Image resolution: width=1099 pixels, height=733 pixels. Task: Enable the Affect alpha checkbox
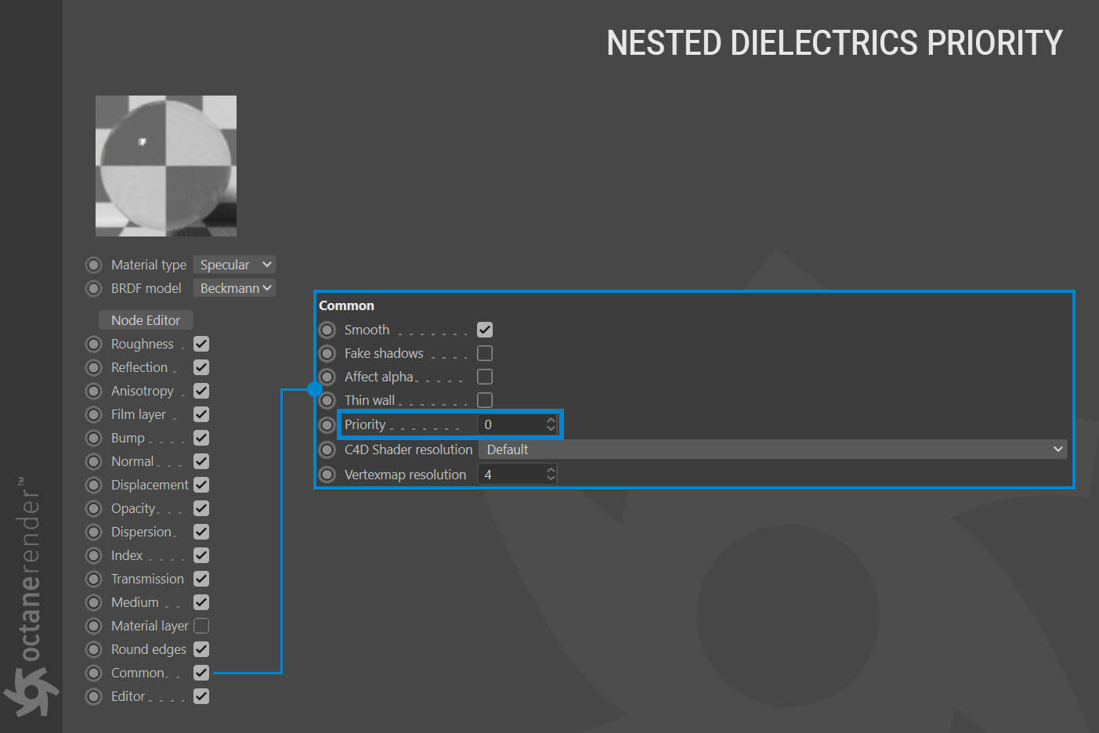click(485, 377)
